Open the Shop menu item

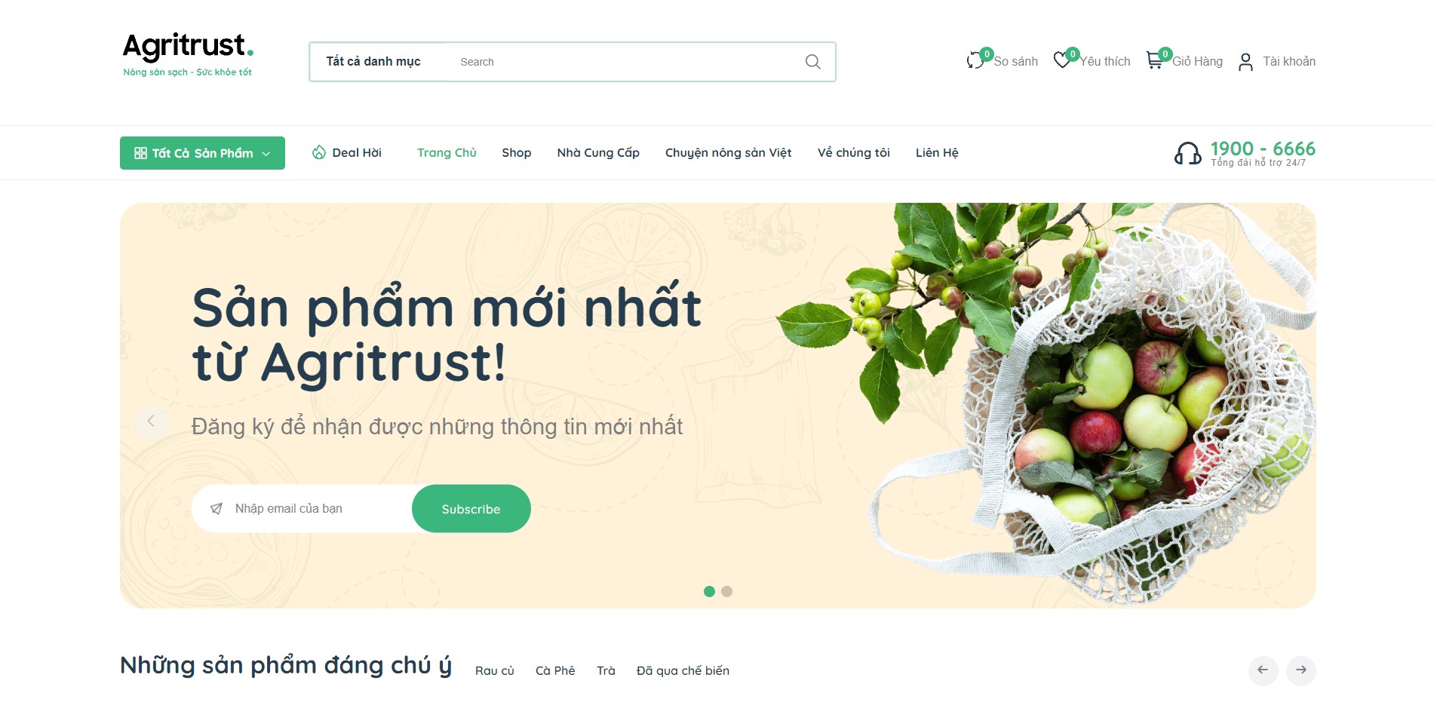tap(517, 153)
